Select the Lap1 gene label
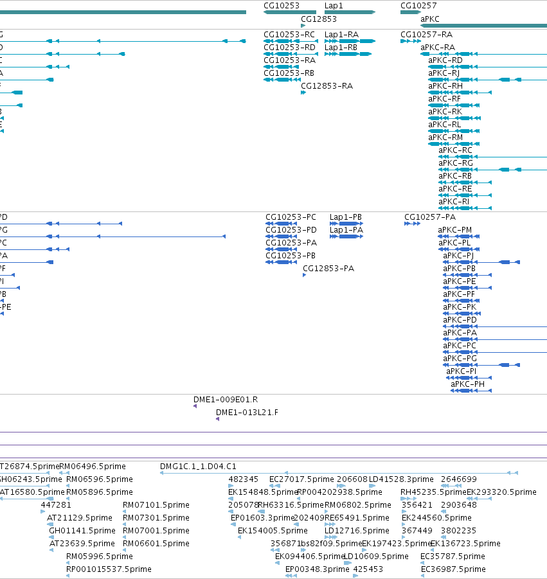Image resolution: width=547 pixels, height=579 pixels. tap(334, 6)
